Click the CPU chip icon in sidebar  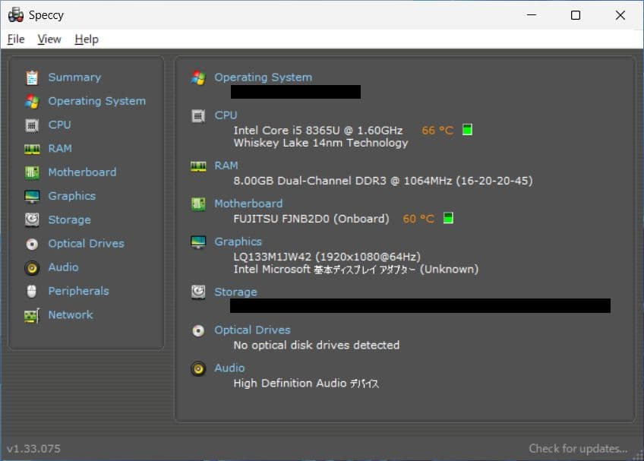[x=32, y=125]
